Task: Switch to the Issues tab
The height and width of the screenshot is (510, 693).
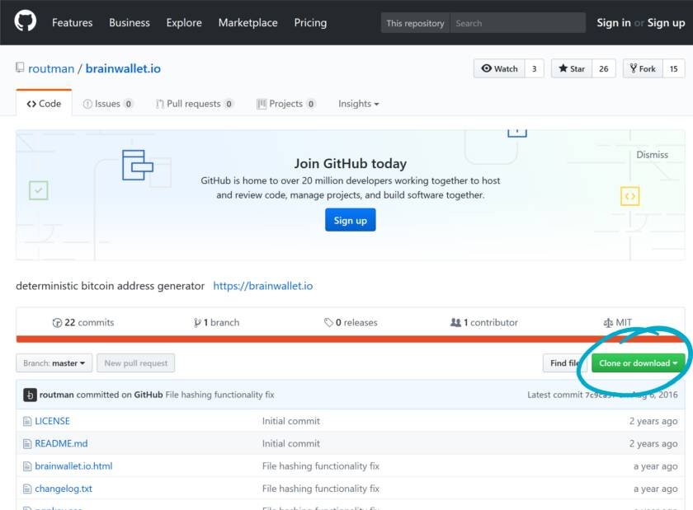Action: [x=108, y=104]
